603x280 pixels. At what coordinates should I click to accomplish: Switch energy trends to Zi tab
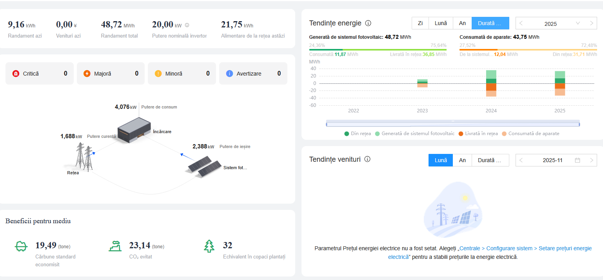[420, 23]
